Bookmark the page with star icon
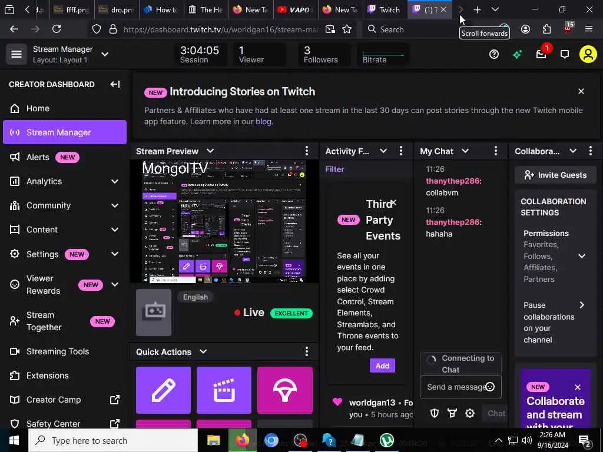Viewport: 603px width, 452px height. 346,29
